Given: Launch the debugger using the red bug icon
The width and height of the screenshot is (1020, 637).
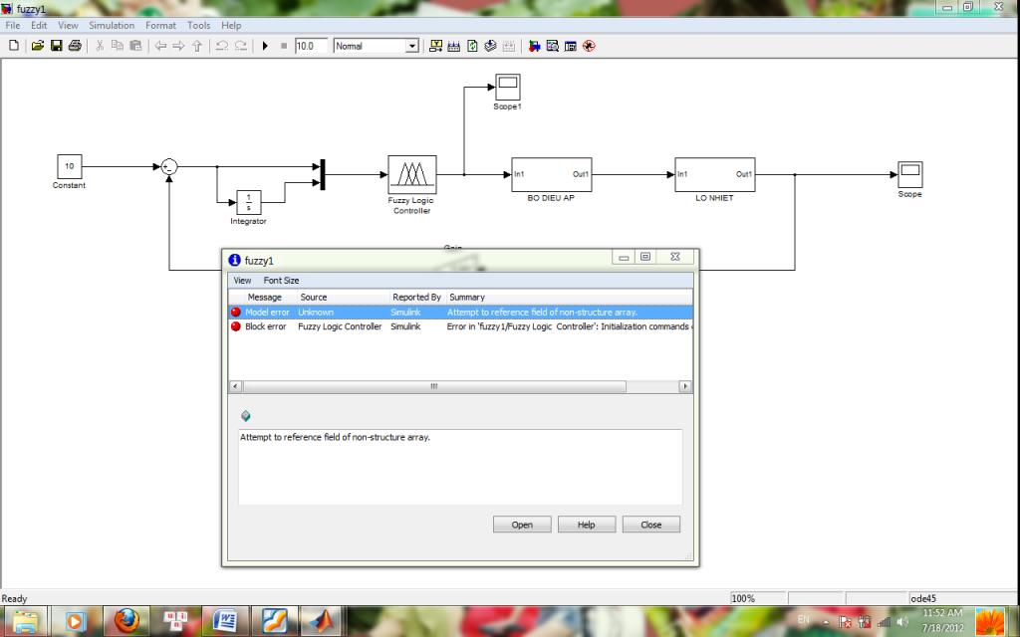Looking at the screenshot, I should tap(589, 46).
